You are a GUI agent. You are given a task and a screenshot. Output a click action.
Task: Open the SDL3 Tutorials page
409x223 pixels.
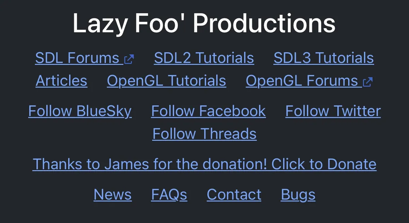click(x=323, y=58)
